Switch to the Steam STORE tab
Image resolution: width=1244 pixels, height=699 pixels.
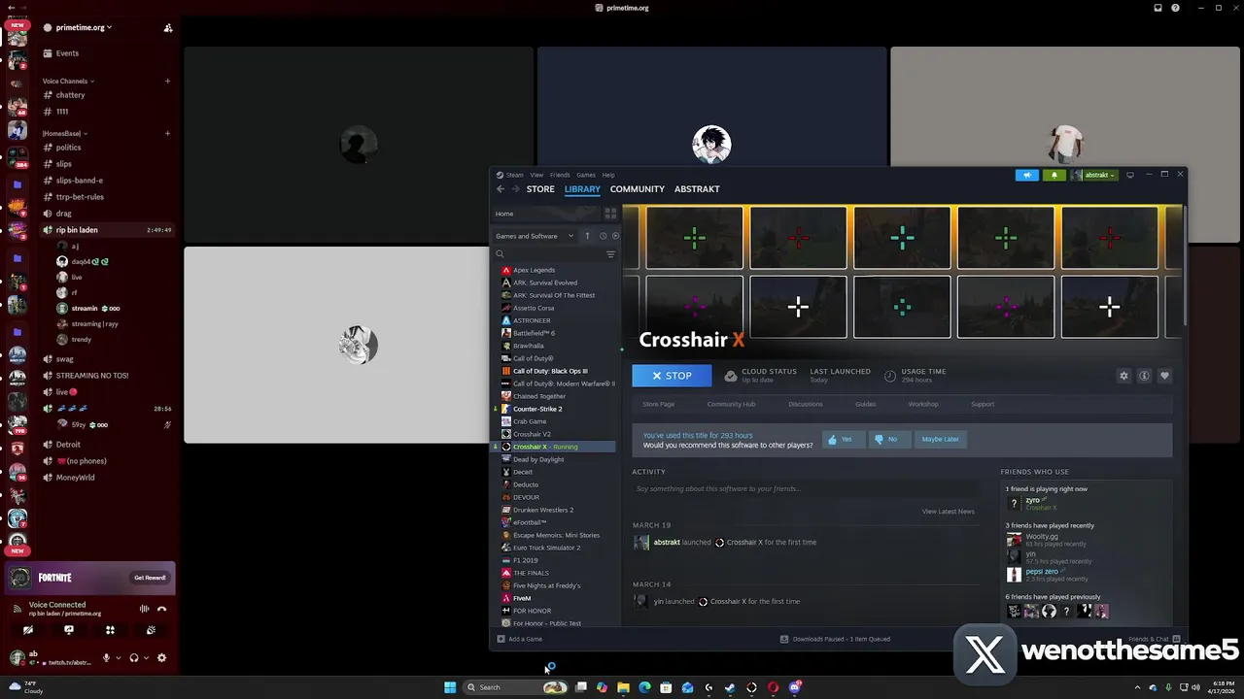point(540,189)
